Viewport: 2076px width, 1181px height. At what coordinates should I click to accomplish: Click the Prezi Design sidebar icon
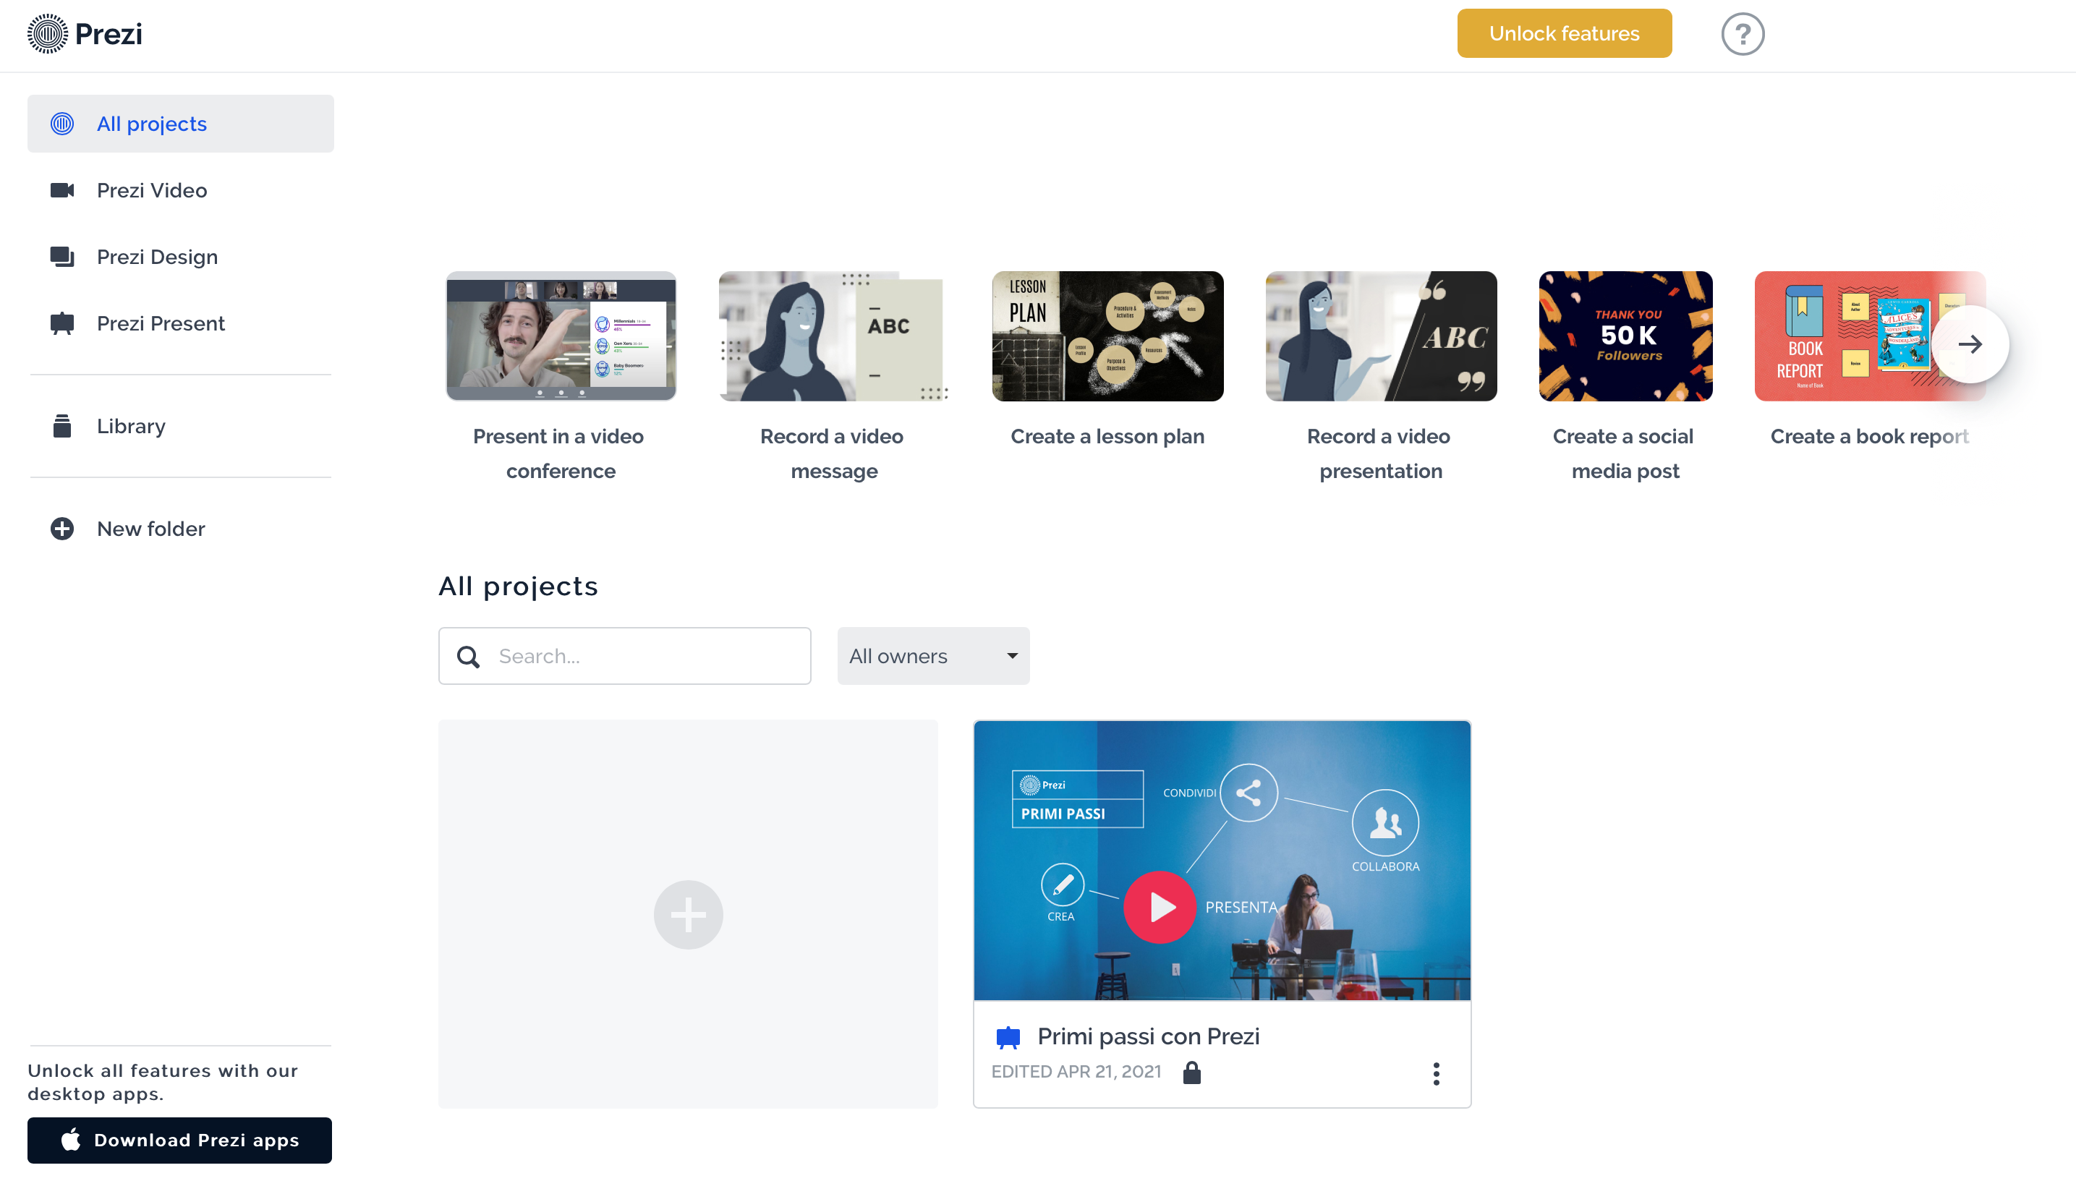pyautogui.click(x=61, y=256)
